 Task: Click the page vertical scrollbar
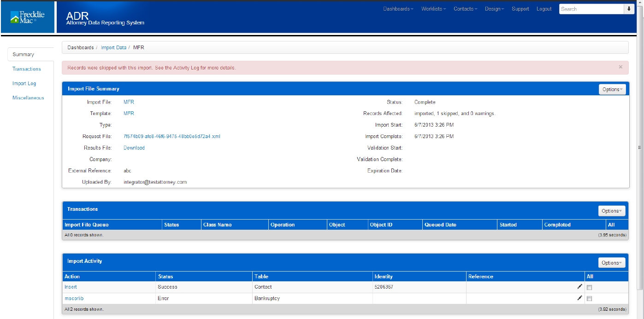click(x=640, y=147)
